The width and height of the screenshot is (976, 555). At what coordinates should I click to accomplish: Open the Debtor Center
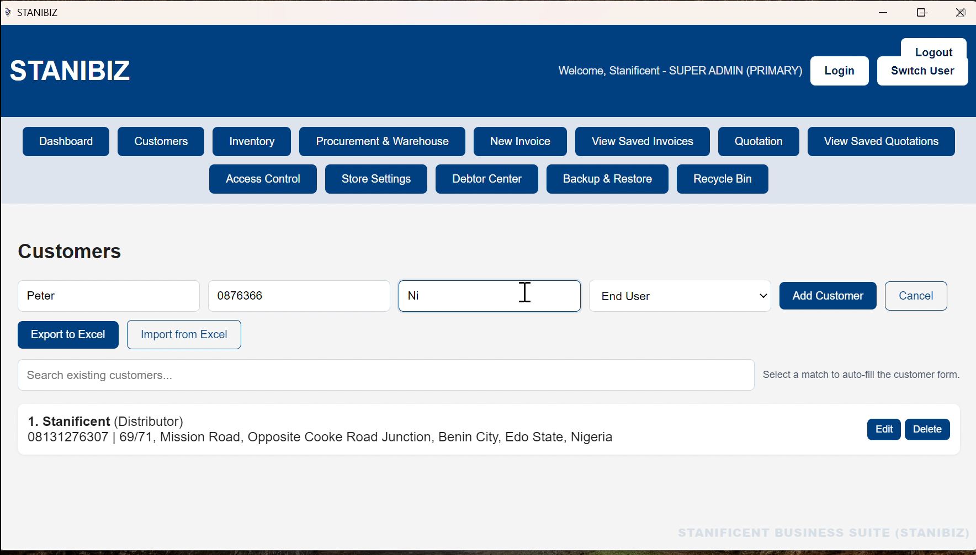[486, 179]
